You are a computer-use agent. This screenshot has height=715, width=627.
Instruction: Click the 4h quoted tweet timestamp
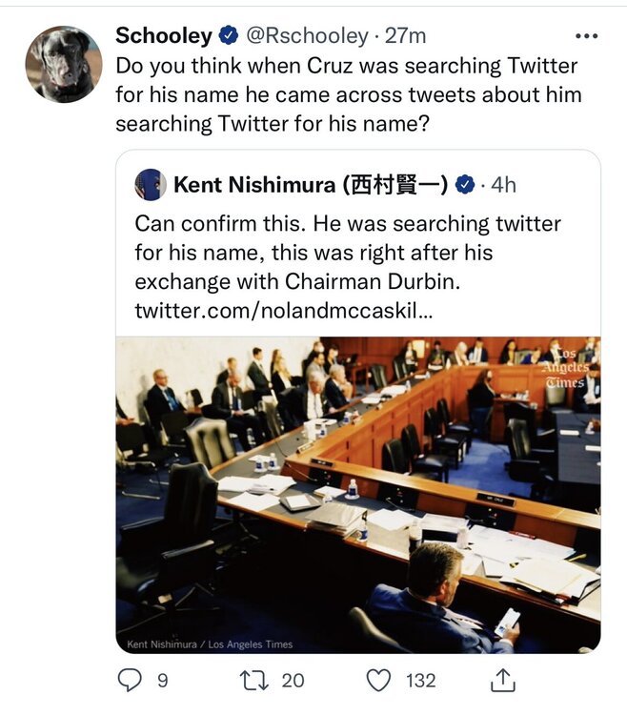coord(503,184)
